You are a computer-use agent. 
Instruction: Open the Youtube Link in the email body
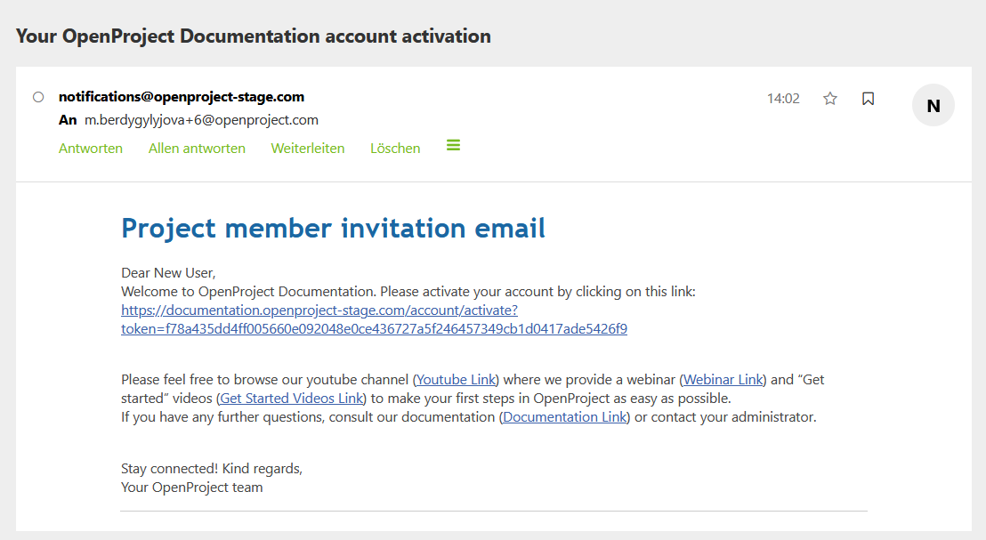click(456, 379)
